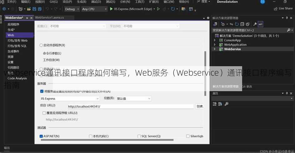Click the new project toolbar icon

(x=21, y=9)
